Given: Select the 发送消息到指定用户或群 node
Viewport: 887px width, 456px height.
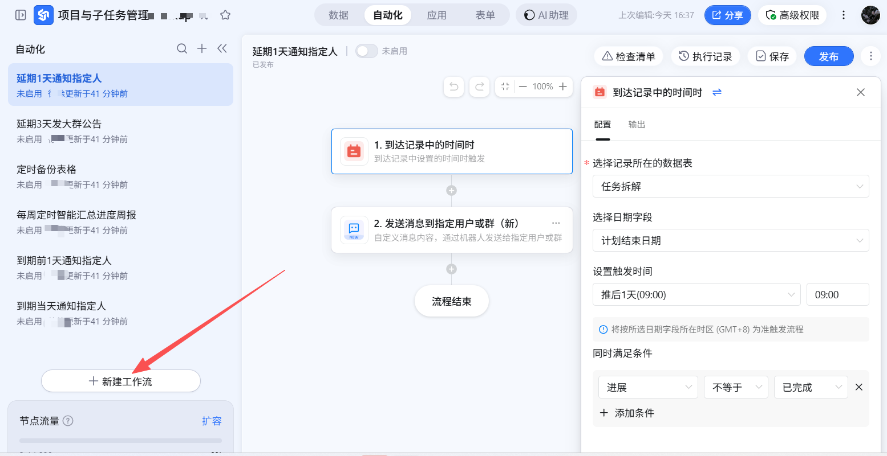Looking at the screenshot, I should 452,230.
